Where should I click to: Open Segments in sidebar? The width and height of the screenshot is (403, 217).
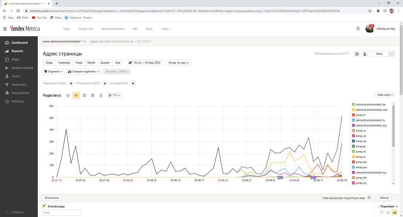(19, 84)
